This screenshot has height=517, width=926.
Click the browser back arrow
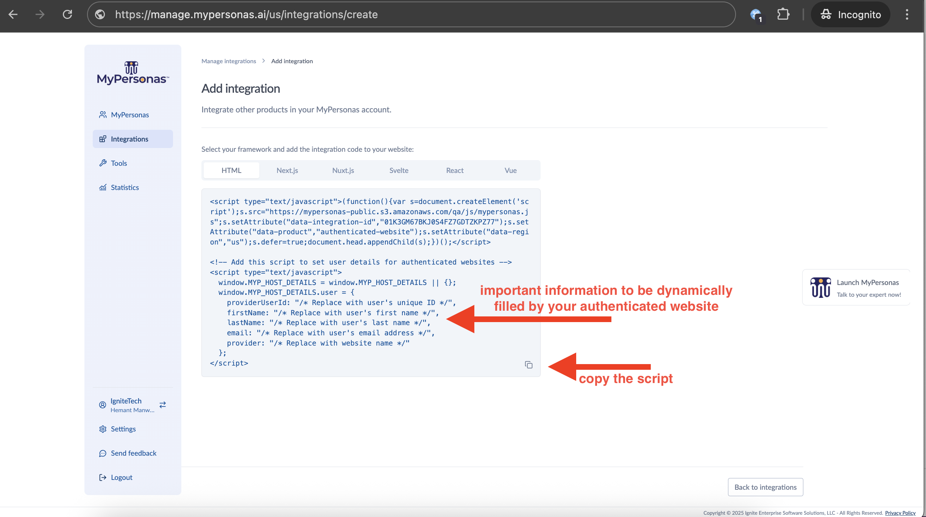tap(13, 14)
